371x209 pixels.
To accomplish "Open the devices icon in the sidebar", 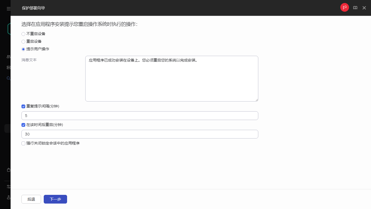I will [x=8, y=67].
